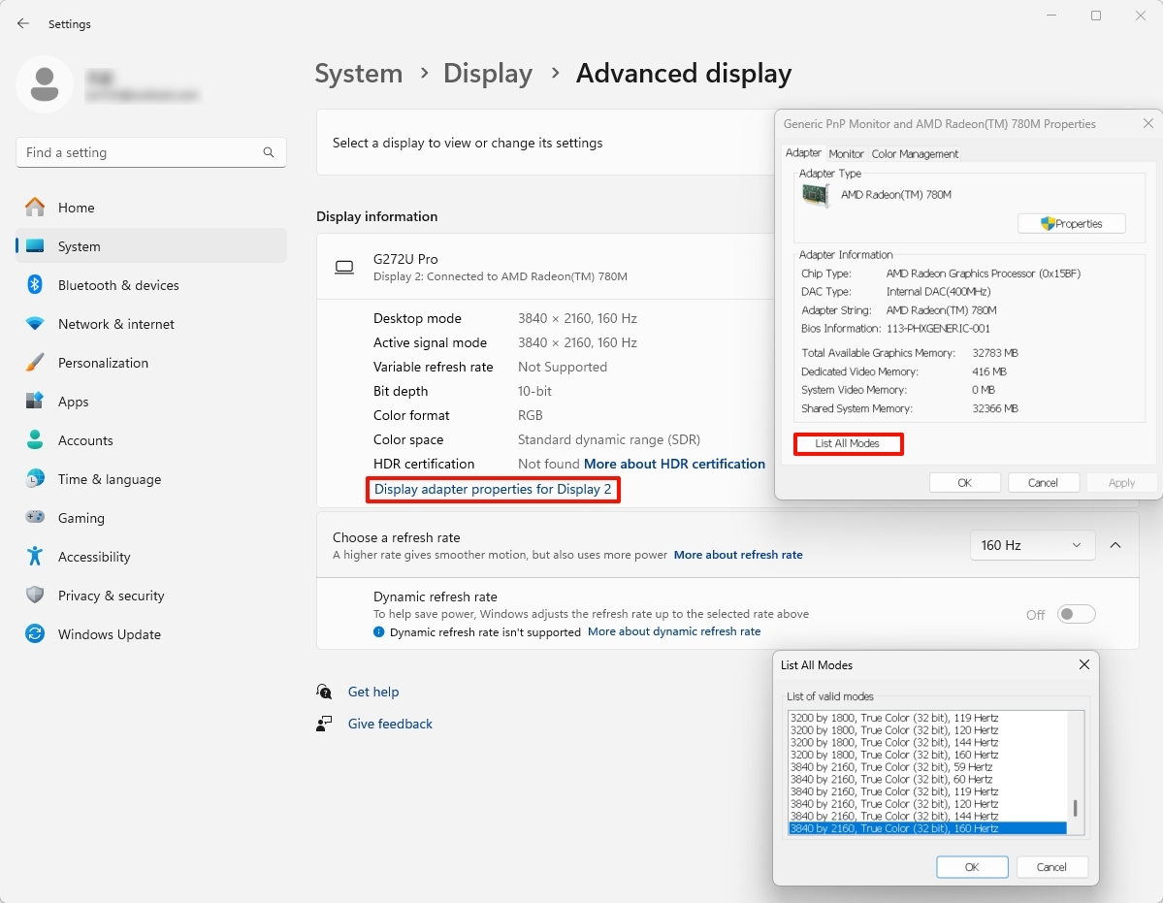Open the 160 Hz refresh rate dropdown

pyautogui.click(x=1031, y=545)
